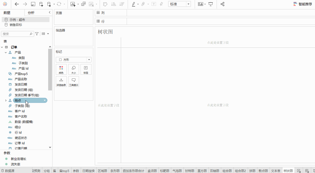Select the 产品top5 set field

coord(21,74)
